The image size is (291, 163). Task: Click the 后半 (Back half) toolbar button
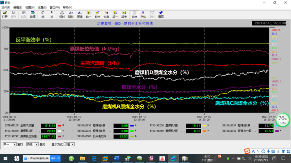(124, 14)
